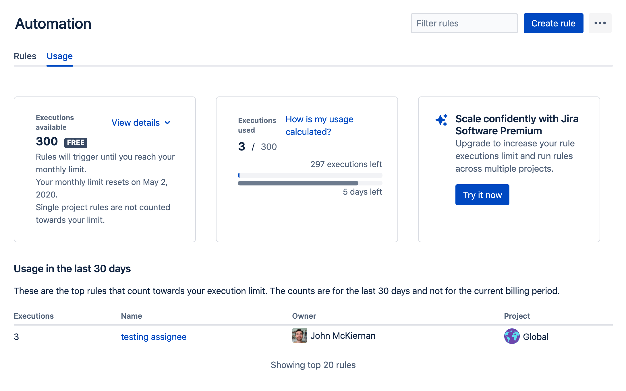
Task: Expand the View details dropdown
Action: (x=141, y=123)
